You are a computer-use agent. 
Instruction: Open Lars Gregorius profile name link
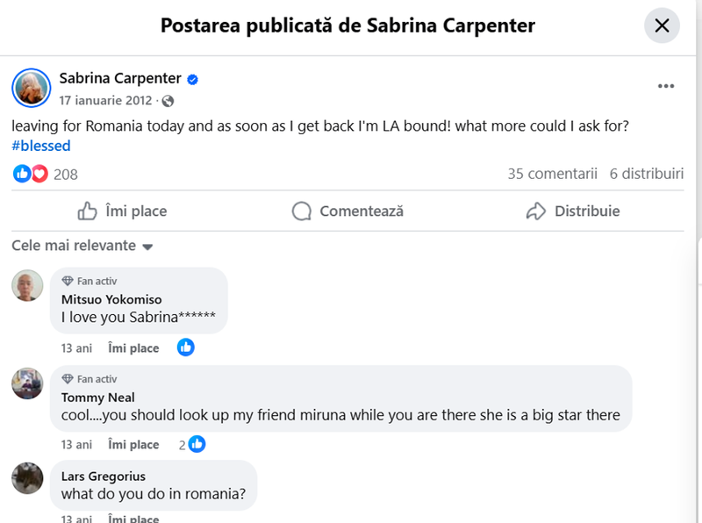(x=104, y=476)
